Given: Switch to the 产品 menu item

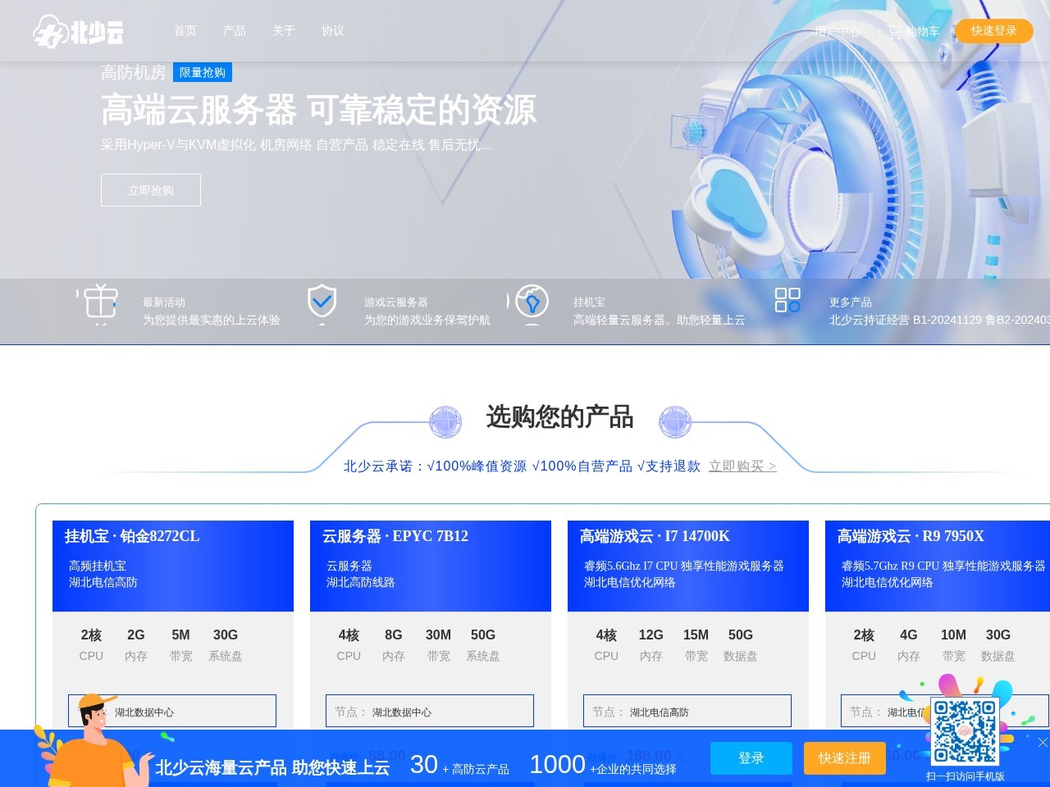Looking at the screenshot, I should [235, 30].
